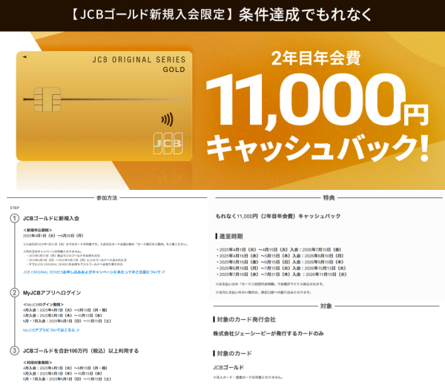This screenshot has height=385, width=445.
Task: Click the 2年目年会費 banner heading
Action: 316,58
